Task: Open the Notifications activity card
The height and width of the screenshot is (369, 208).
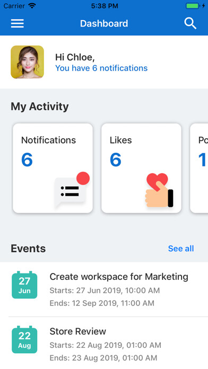Action: point(53,168)
